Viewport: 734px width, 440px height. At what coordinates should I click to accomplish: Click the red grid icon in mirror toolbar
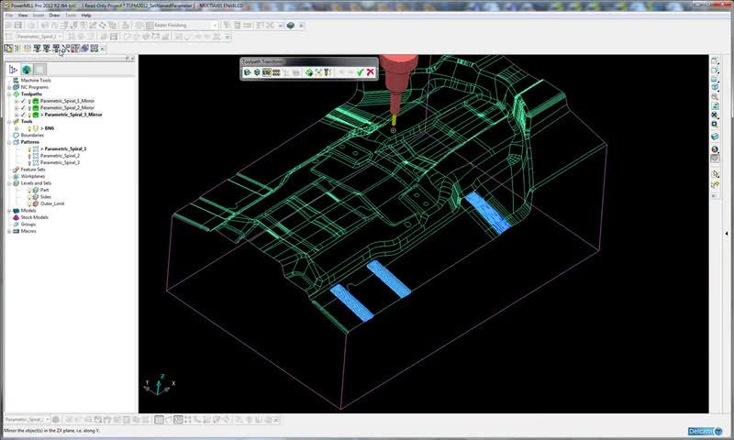75,49
